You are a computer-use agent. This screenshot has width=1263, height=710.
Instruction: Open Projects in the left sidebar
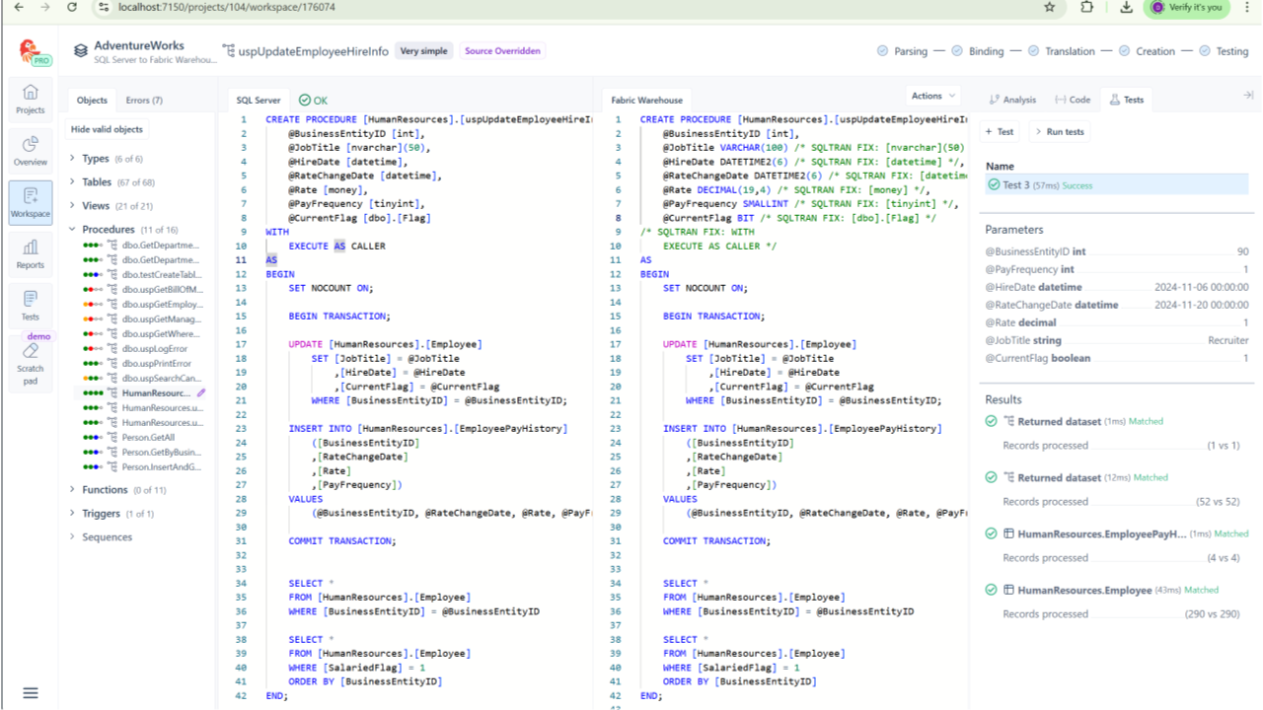30,99
